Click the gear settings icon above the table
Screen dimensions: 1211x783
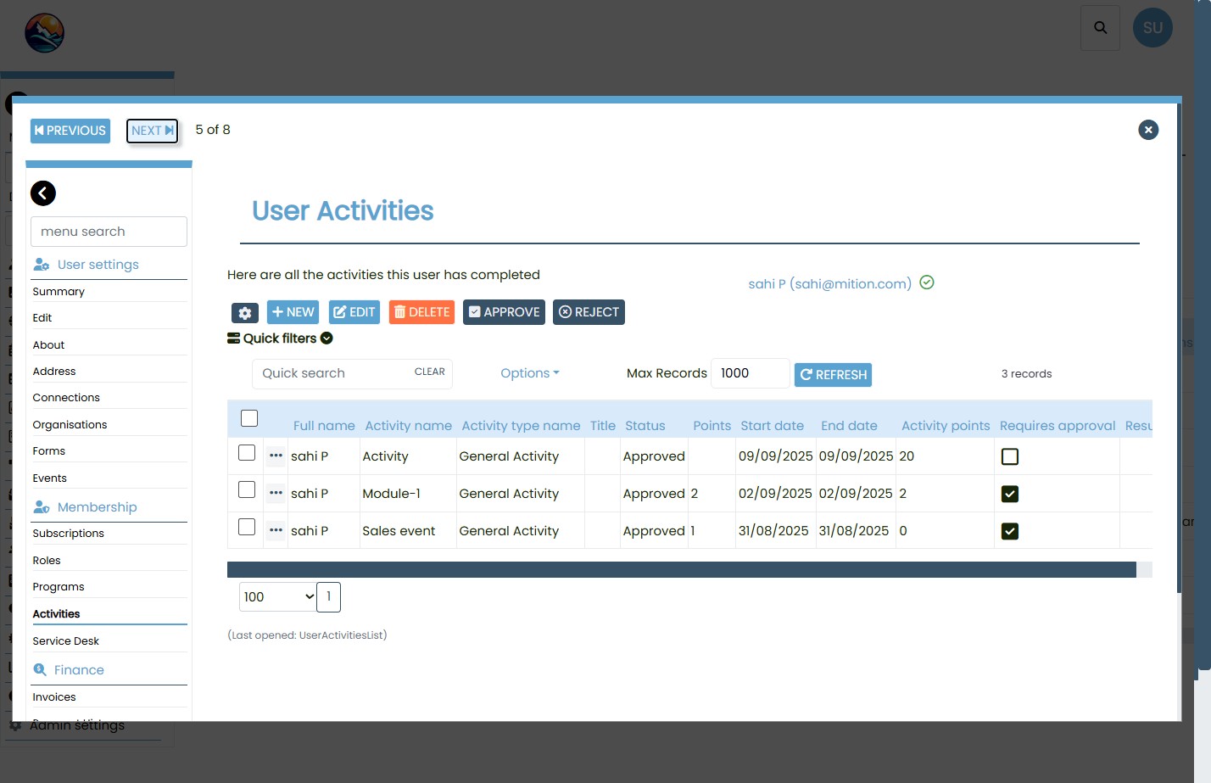click(x=245, y=313)
